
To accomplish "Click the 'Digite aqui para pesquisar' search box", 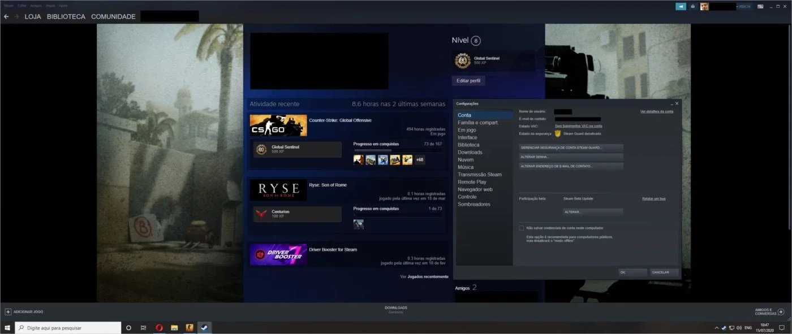I will 68,328.
